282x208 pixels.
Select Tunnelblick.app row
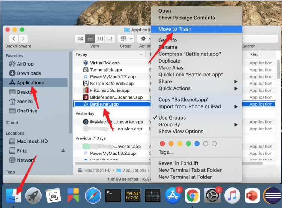112,70
